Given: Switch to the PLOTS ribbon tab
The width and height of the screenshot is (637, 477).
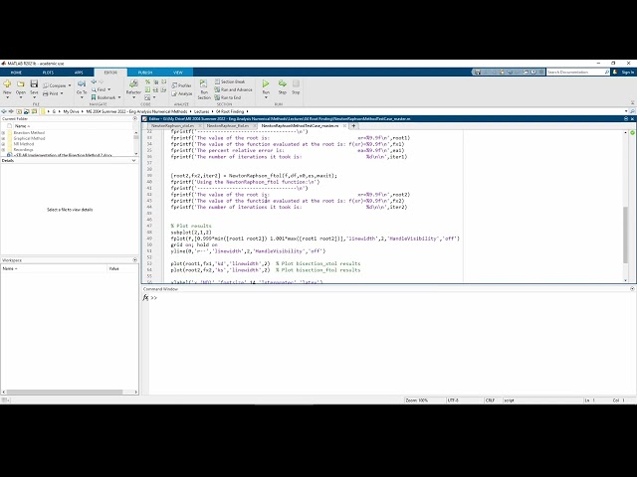Looking at the screenshot, I should [48, 73].
